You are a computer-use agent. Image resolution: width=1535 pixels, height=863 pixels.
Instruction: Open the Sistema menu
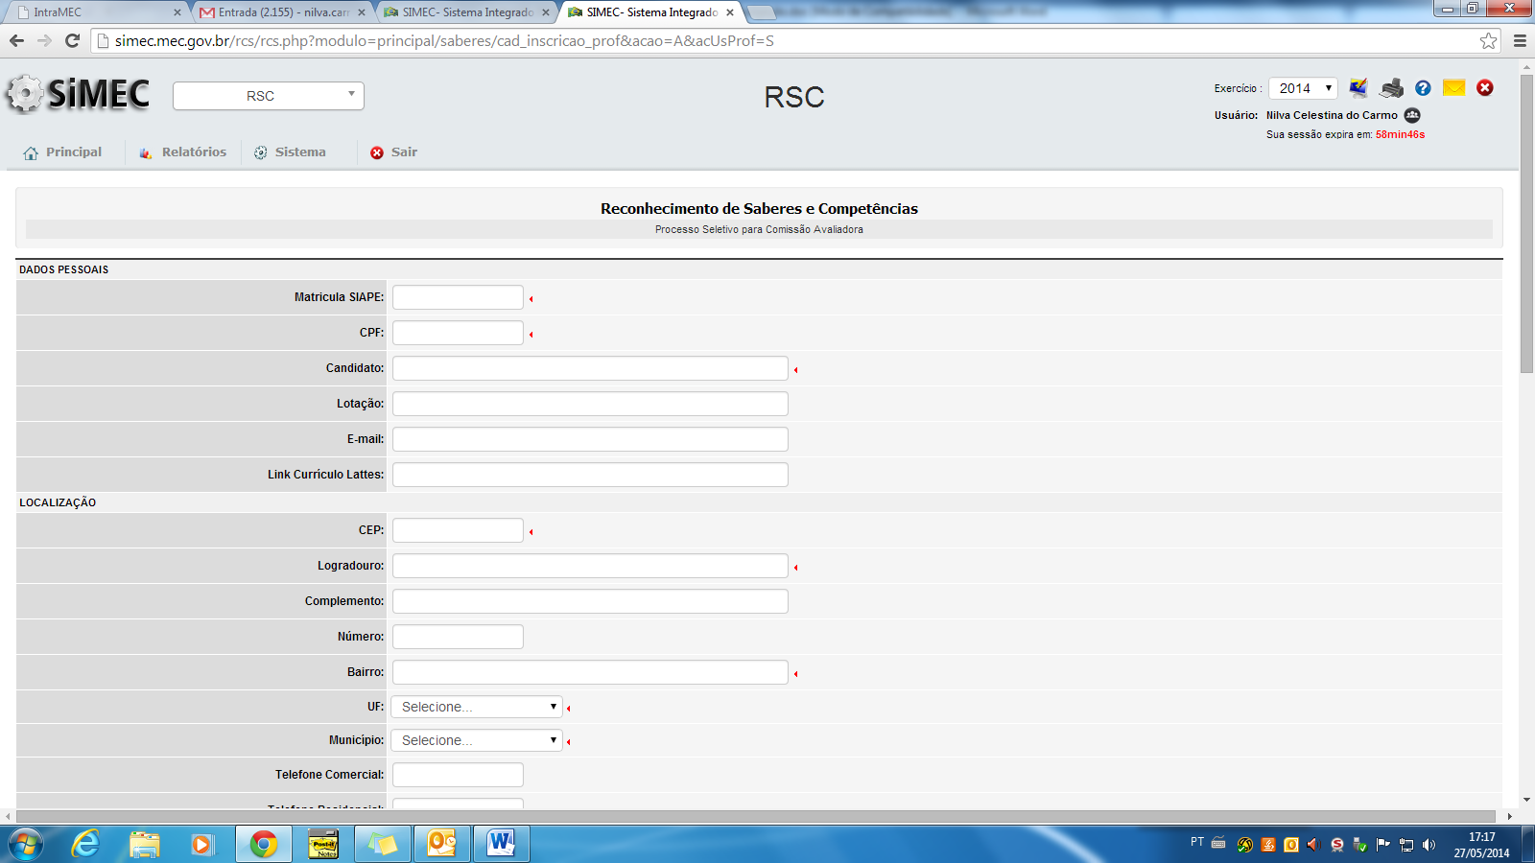[x=290, y=152]
